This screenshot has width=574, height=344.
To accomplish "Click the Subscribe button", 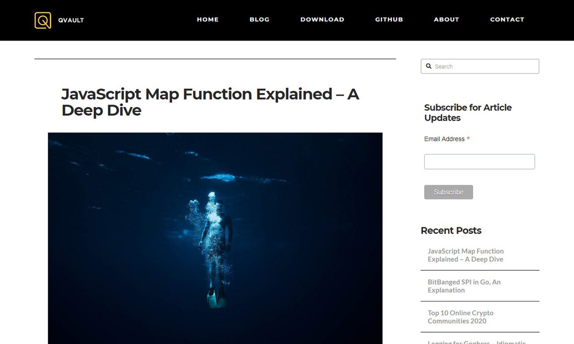I will [x=449, y=192].
